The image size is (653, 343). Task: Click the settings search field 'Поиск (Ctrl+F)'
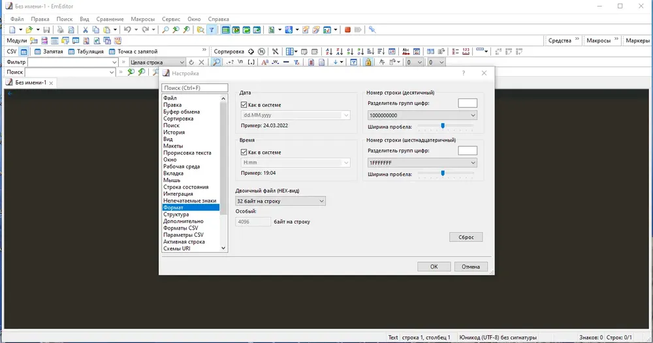point(195,88)
